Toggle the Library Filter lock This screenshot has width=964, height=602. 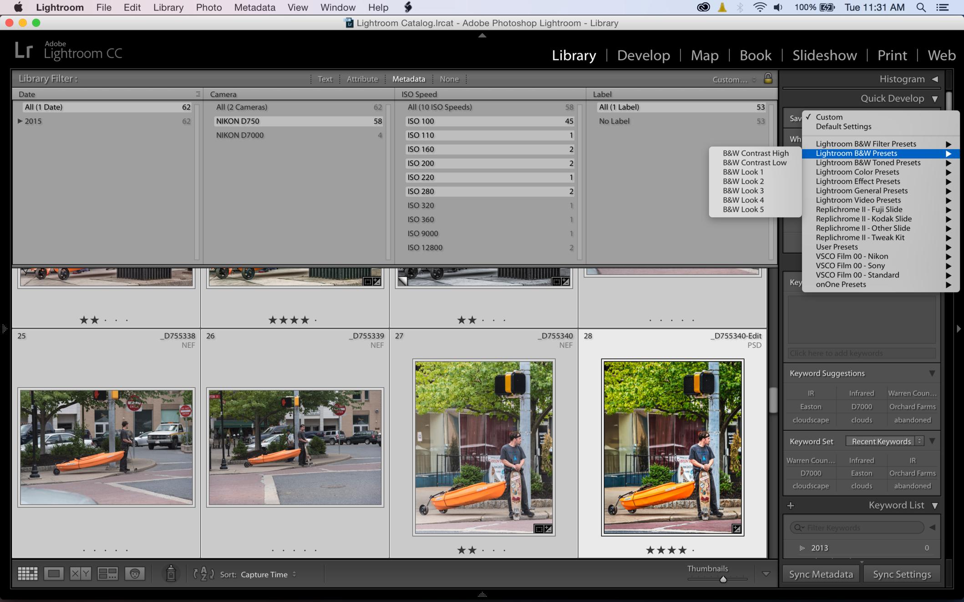[x=768, y=78]
